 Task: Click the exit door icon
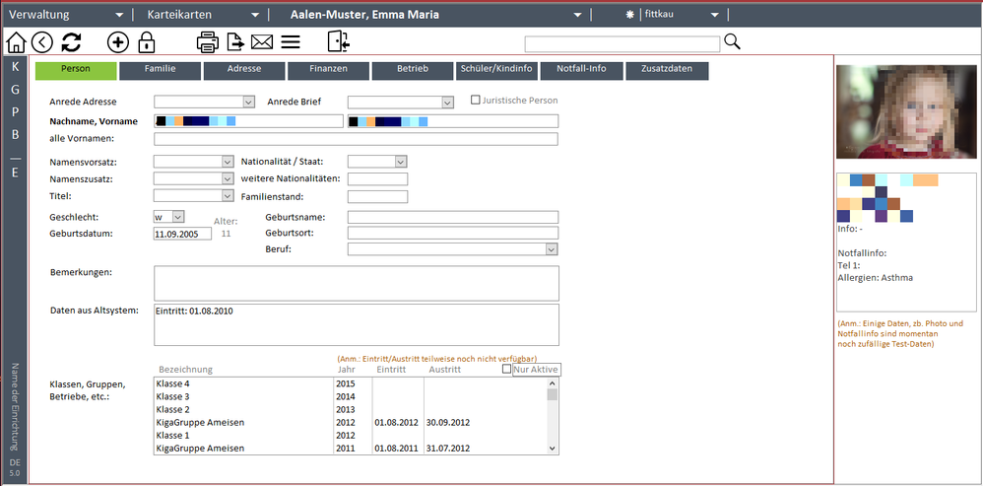tap(339, 42)
